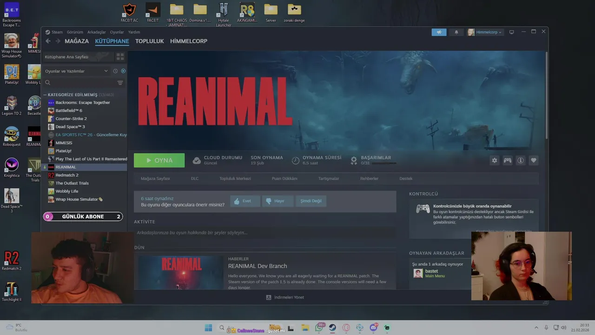
Task: Open advanced filter options icon beside search
Action: tap(120, 83)
